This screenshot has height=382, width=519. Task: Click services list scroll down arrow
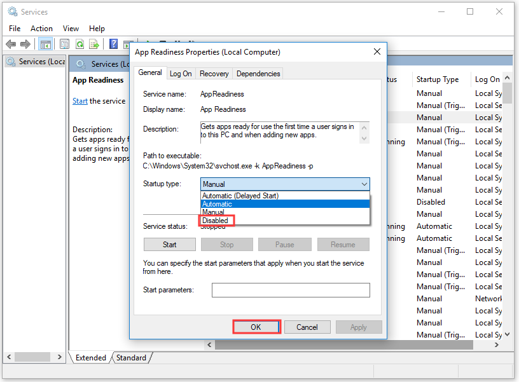(x=507, y=335)
